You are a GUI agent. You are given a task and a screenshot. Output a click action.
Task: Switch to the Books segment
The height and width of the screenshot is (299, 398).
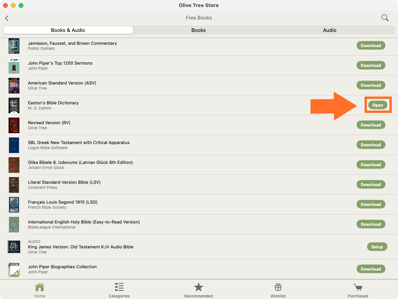tap(199, 30)
